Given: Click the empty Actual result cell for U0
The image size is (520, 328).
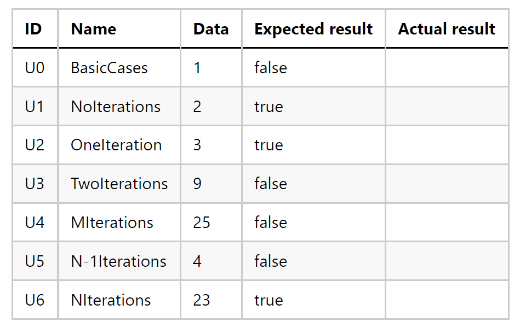Looking at the screenshot, I should (447, 68).
